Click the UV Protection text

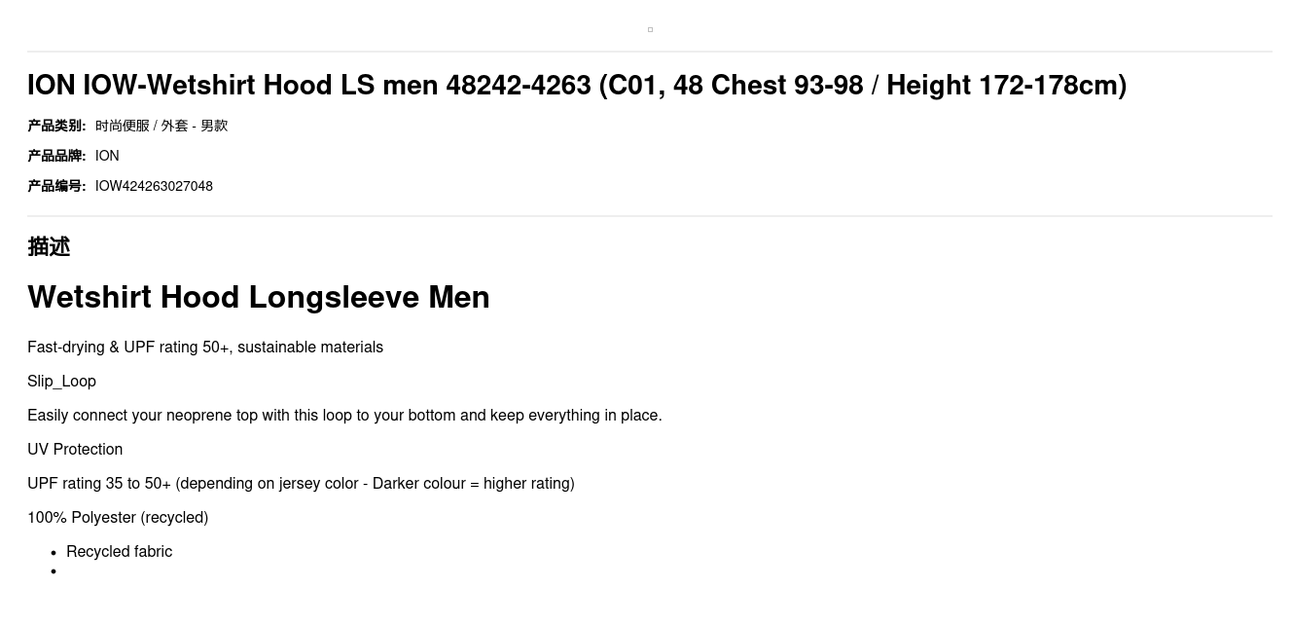75,450
